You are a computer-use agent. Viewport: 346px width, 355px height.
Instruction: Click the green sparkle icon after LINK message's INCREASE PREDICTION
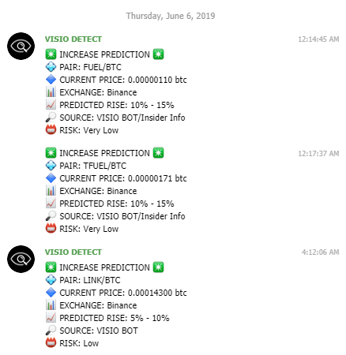[158, 267]
